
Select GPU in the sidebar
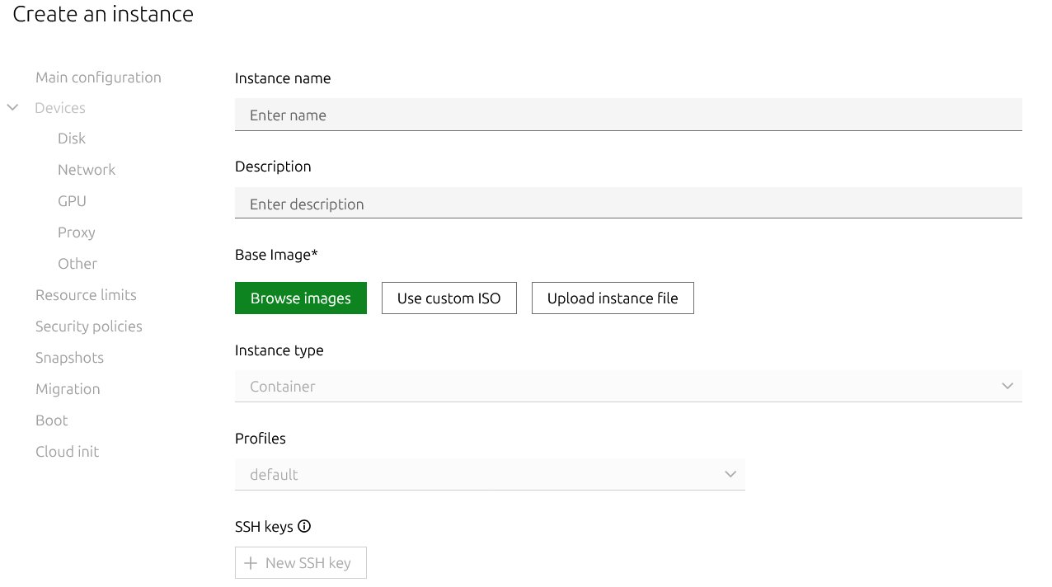coord(72,201)
